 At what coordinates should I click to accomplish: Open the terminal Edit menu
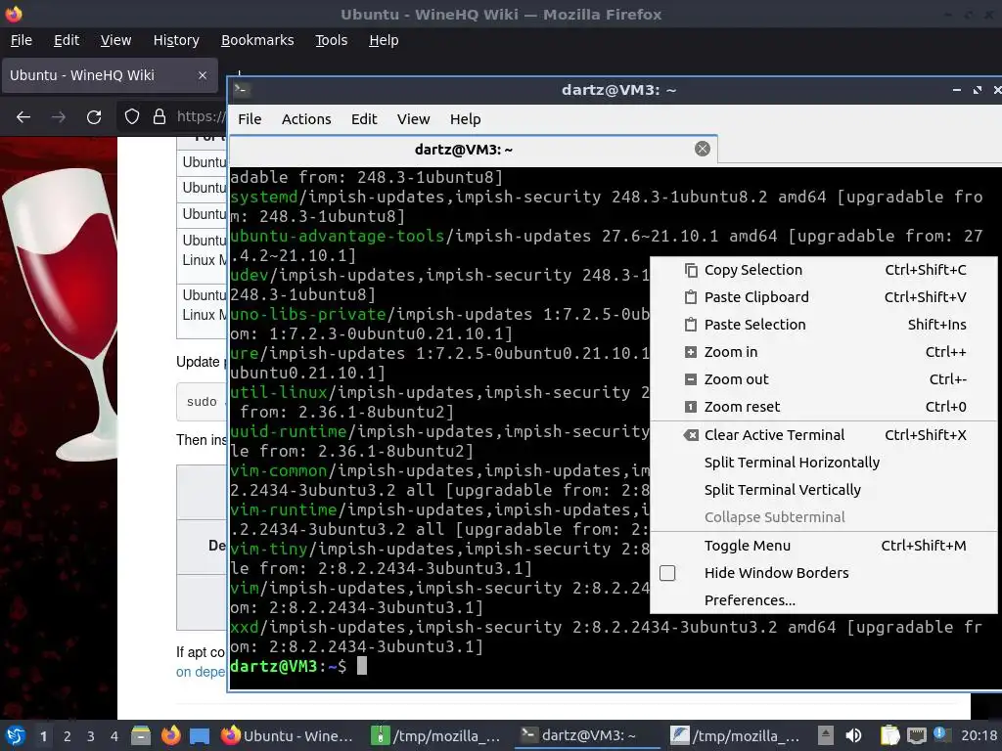(364, 119)
